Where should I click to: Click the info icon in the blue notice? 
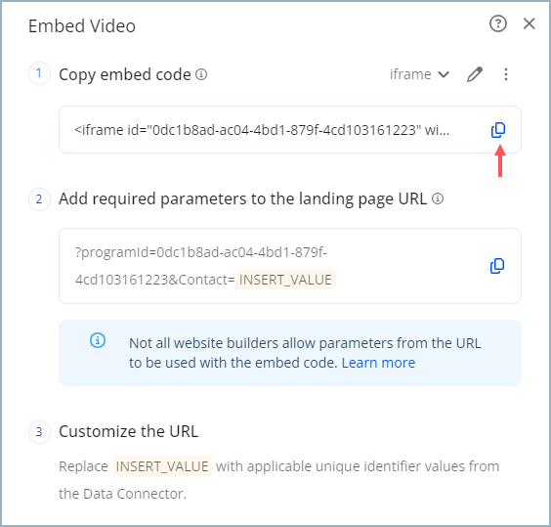point(98,340)
